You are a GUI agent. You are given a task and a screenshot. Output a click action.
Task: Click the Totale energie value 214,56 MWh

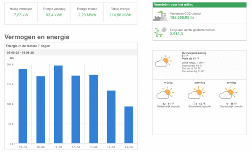tap(120, 15)
